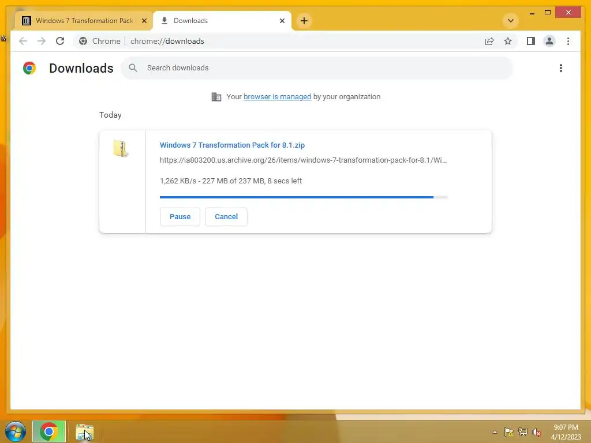Reload the Downloads page
The height and width of the screenshot is (443, 591).
60,41
